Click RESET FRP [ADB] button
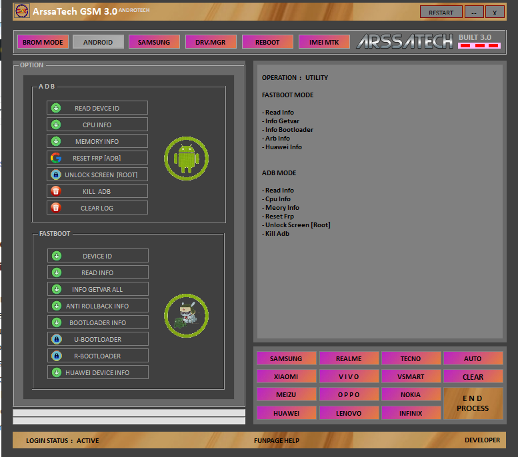518x457 pixels. [97, 158]
